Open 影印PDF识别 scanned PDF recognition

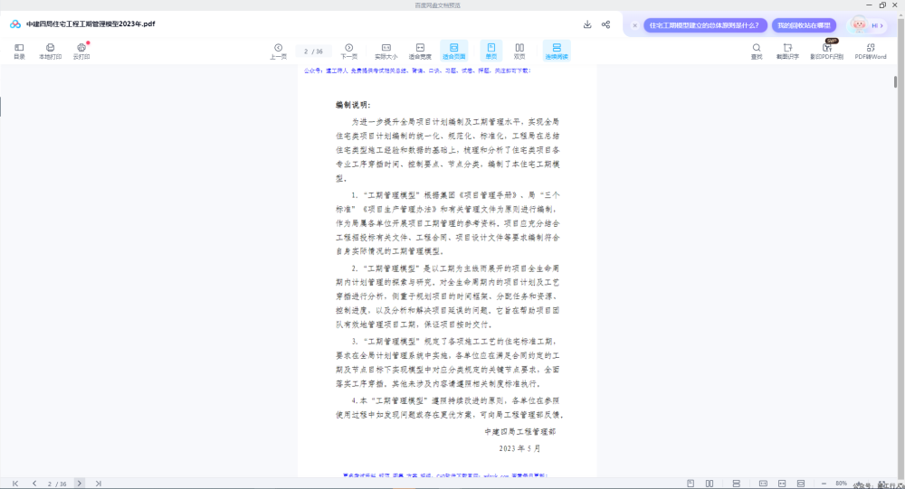tap(827, 51)
